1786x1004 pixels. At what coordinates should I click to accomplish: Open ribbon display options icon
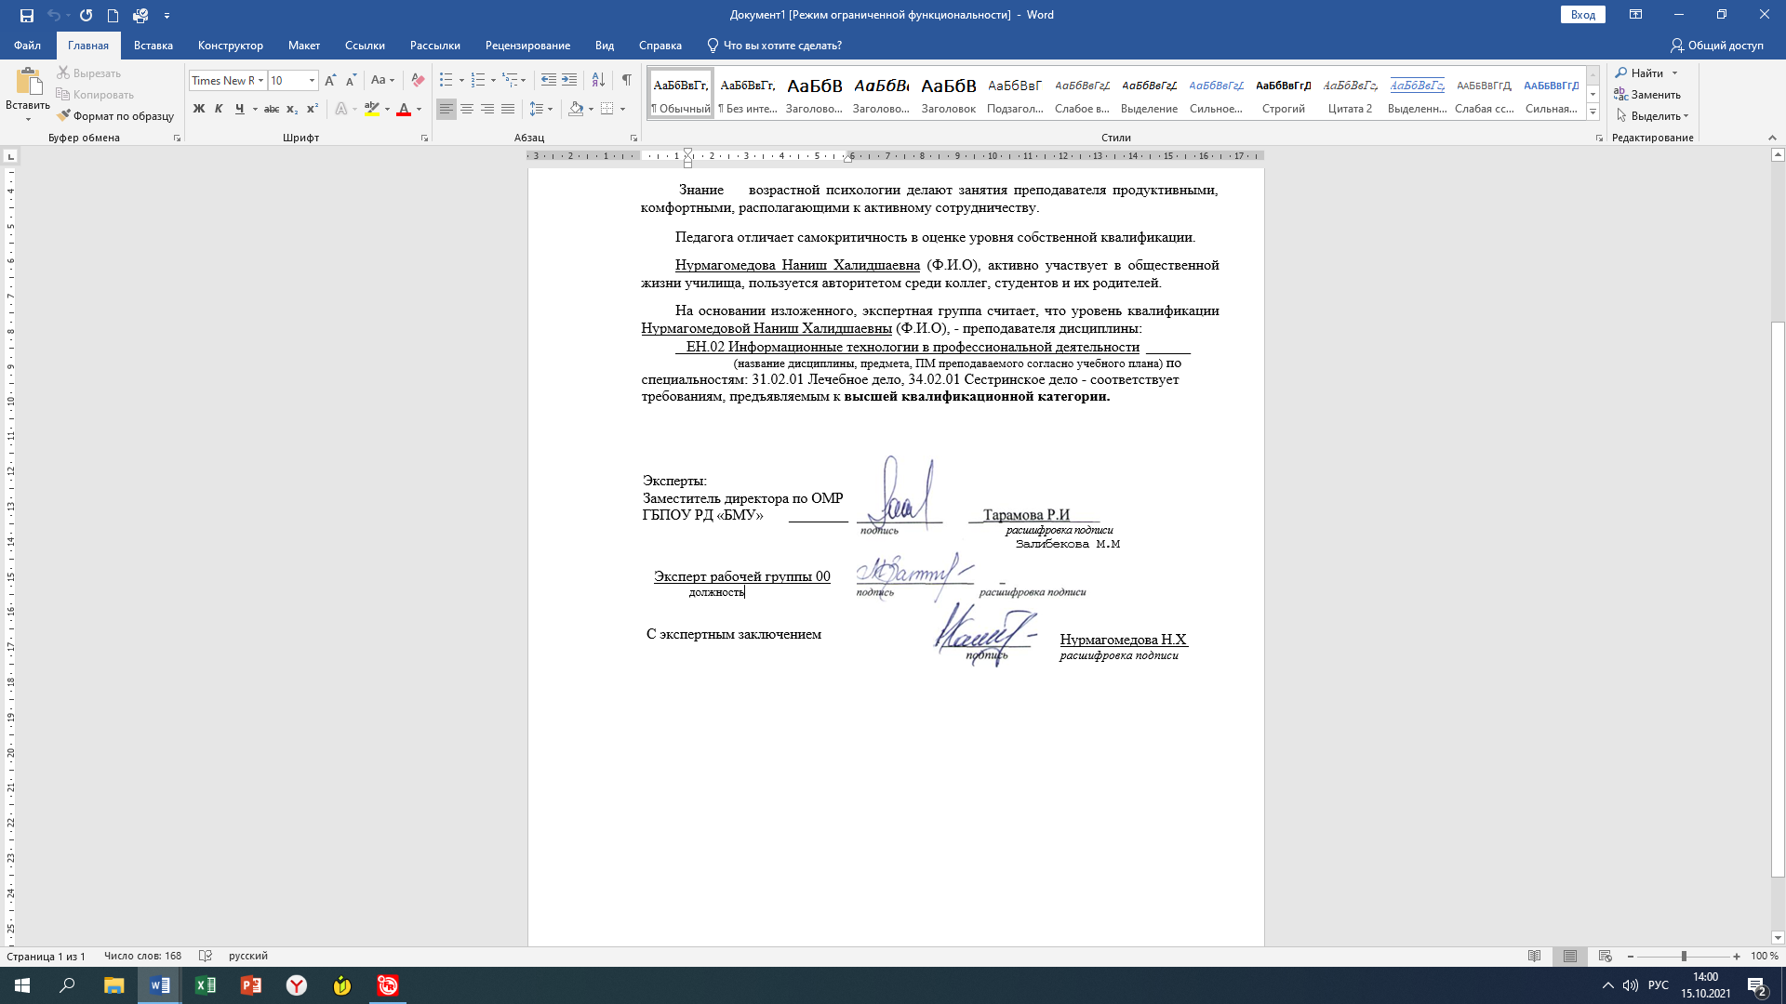point(1635,15)
